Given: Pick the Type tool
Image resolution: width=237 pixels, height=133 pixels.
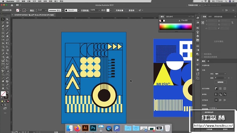Looking at the screenshot, I should coord(3,30).
